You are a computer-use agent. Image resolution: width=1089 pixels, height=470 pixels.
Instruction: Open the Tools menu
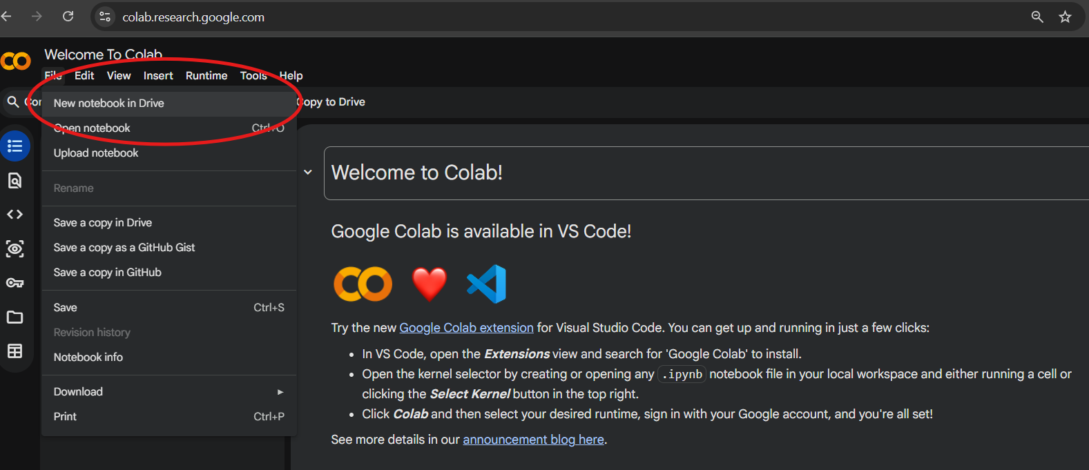click(x=253, y=76)
